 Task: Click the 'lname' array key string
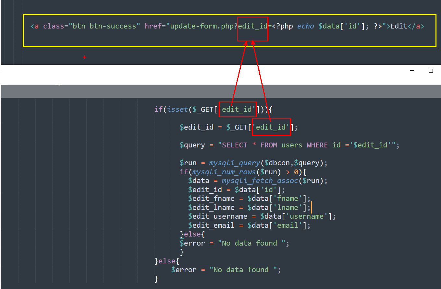point(288,207)
